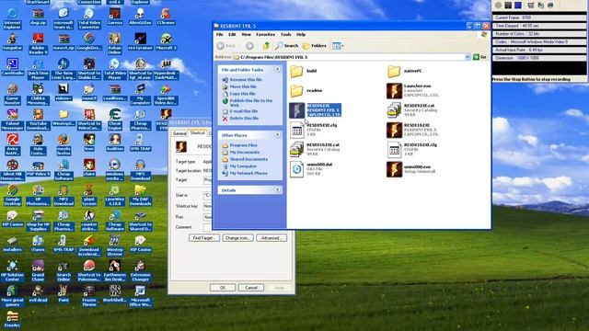Open Internet Explorer desktop shortcut

point(12,18)
